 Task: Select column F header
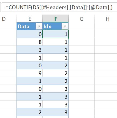click(x=56, y=19)
